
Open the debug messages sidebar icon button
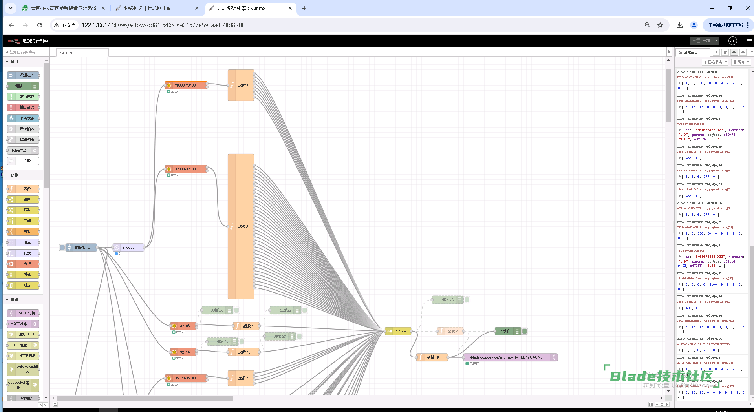tap(734, 52)
